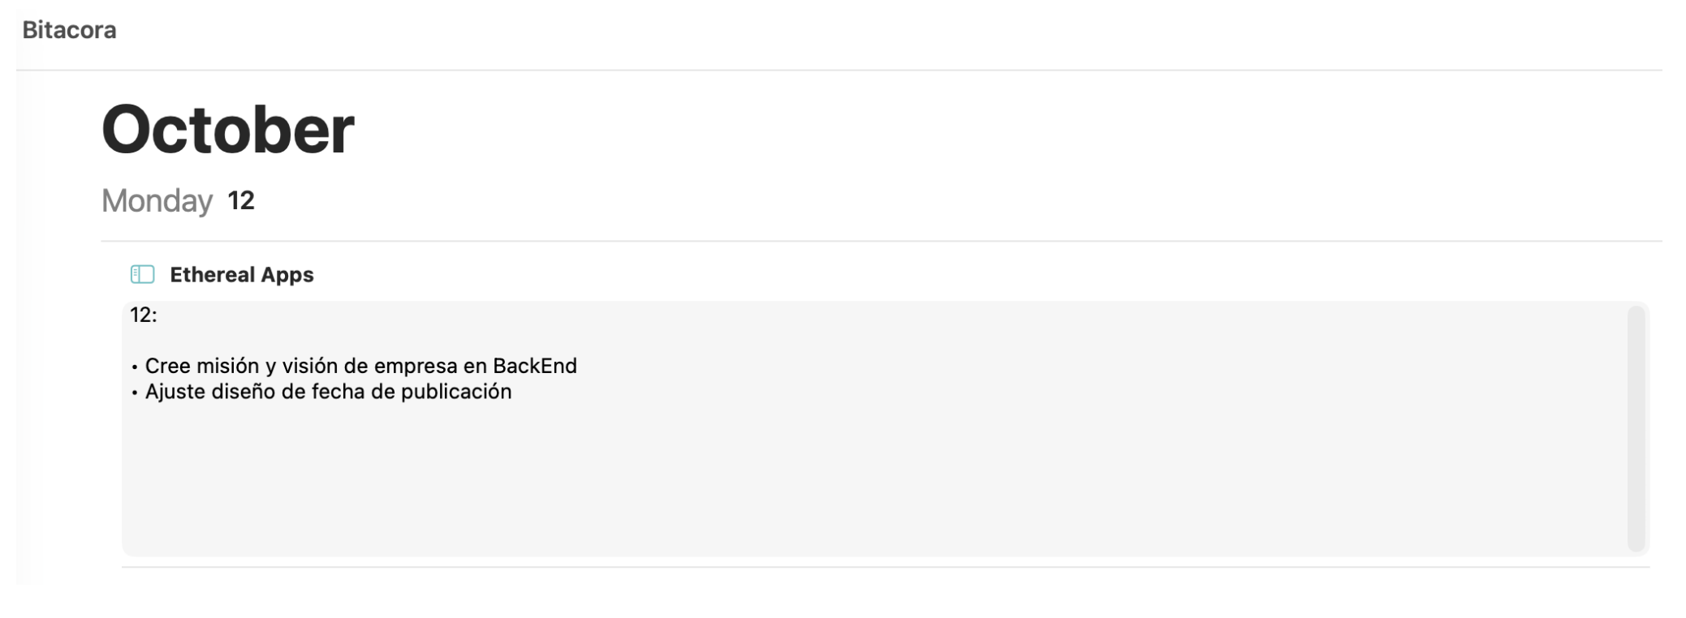
Task: Click the first bullet point marker
Action: click(135, 367)
